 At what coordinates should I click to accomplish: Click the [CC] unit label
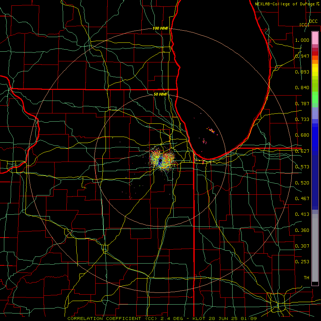pos(304,25)
